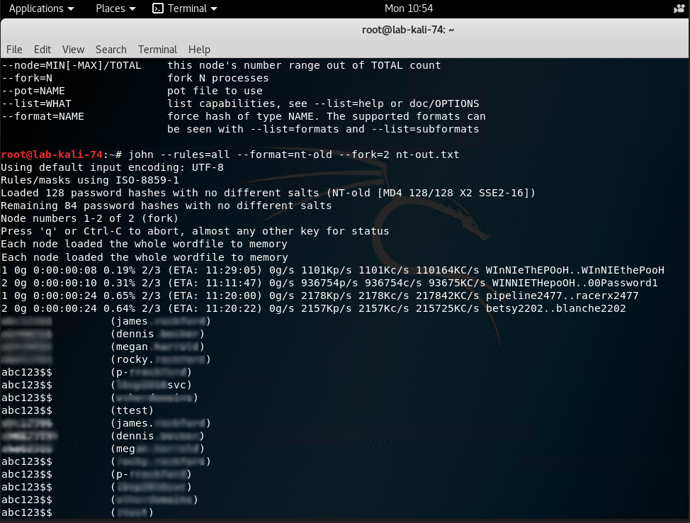Click the root@lab-kali-74 red prompt text

pyautogui.click(x=52, y=154)
